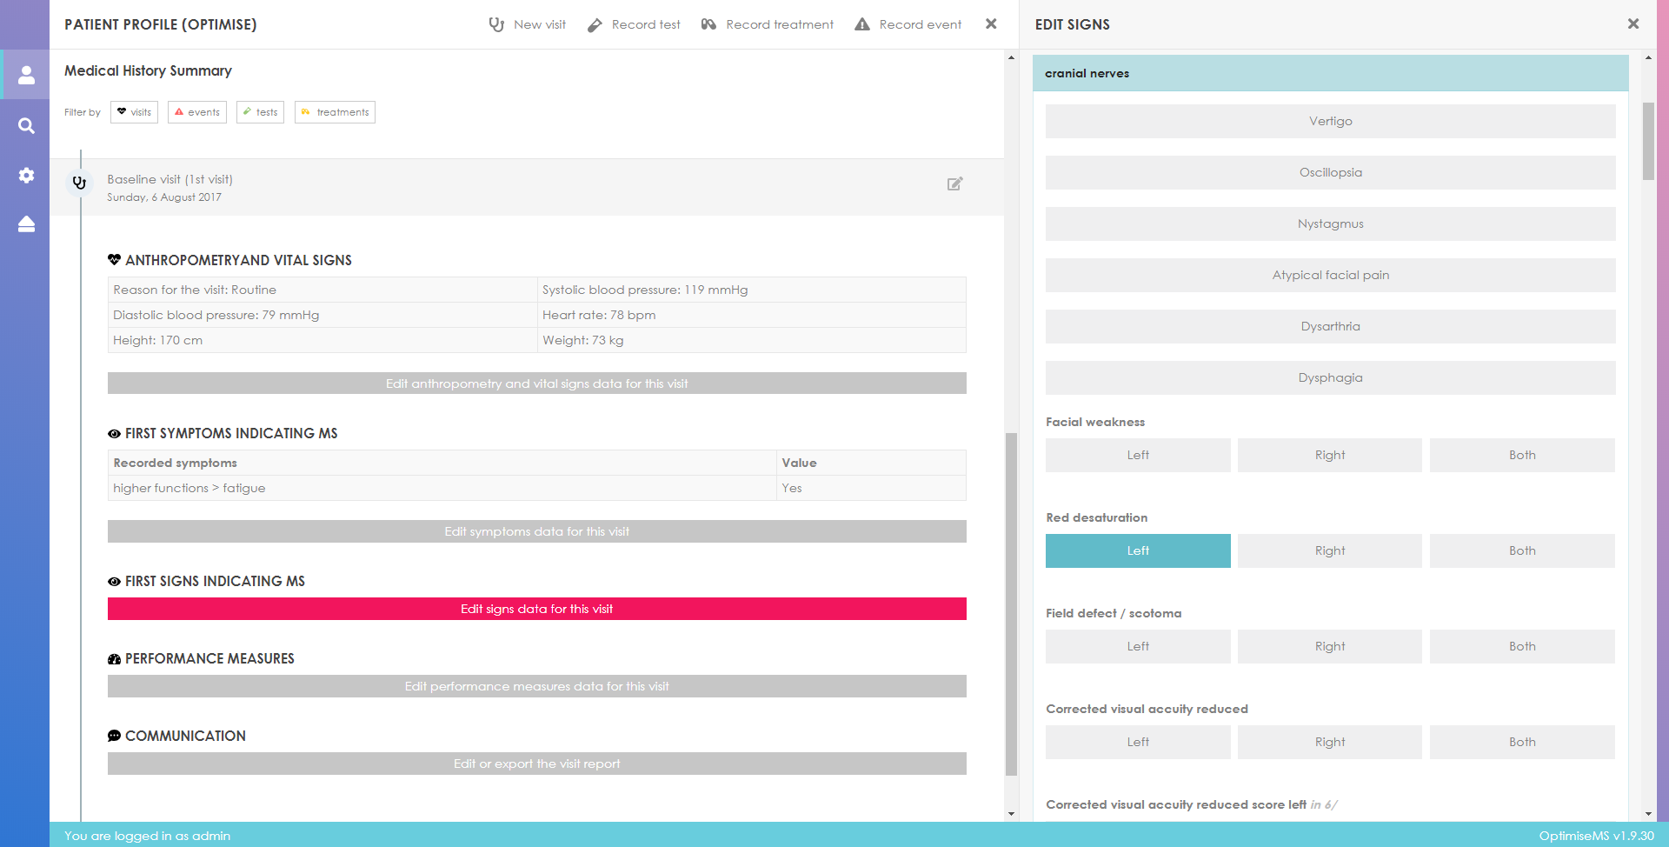Filter history by treatments

click(x=335, y=112)
